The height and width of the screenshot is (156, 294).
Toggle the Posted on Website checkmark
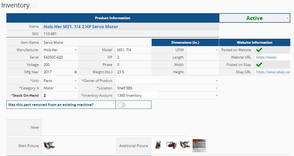(259, 50)
